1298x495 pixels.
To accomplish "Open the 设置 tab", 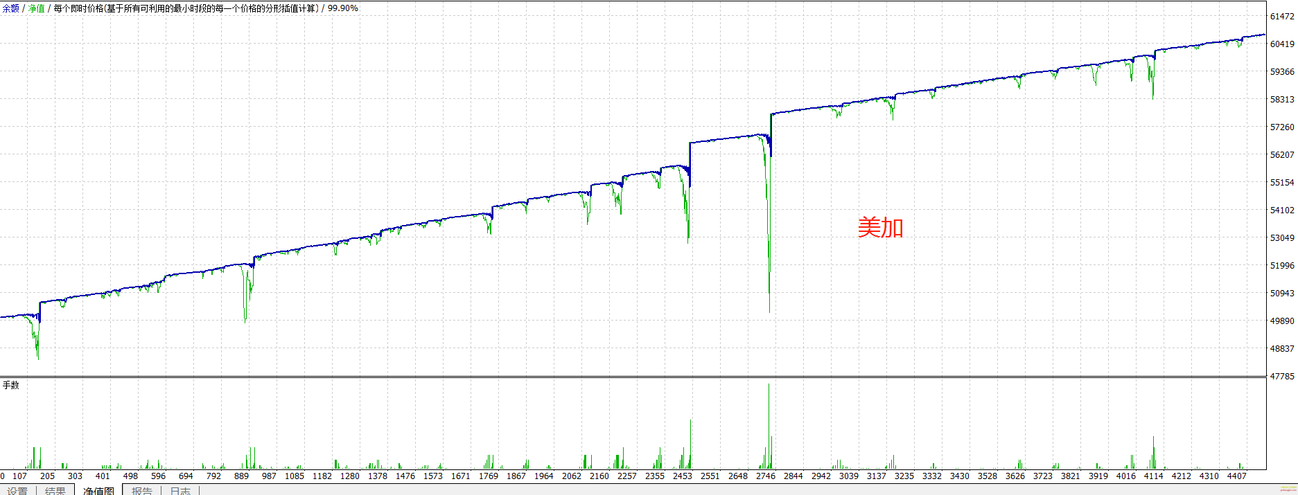I will pos(17,490).
